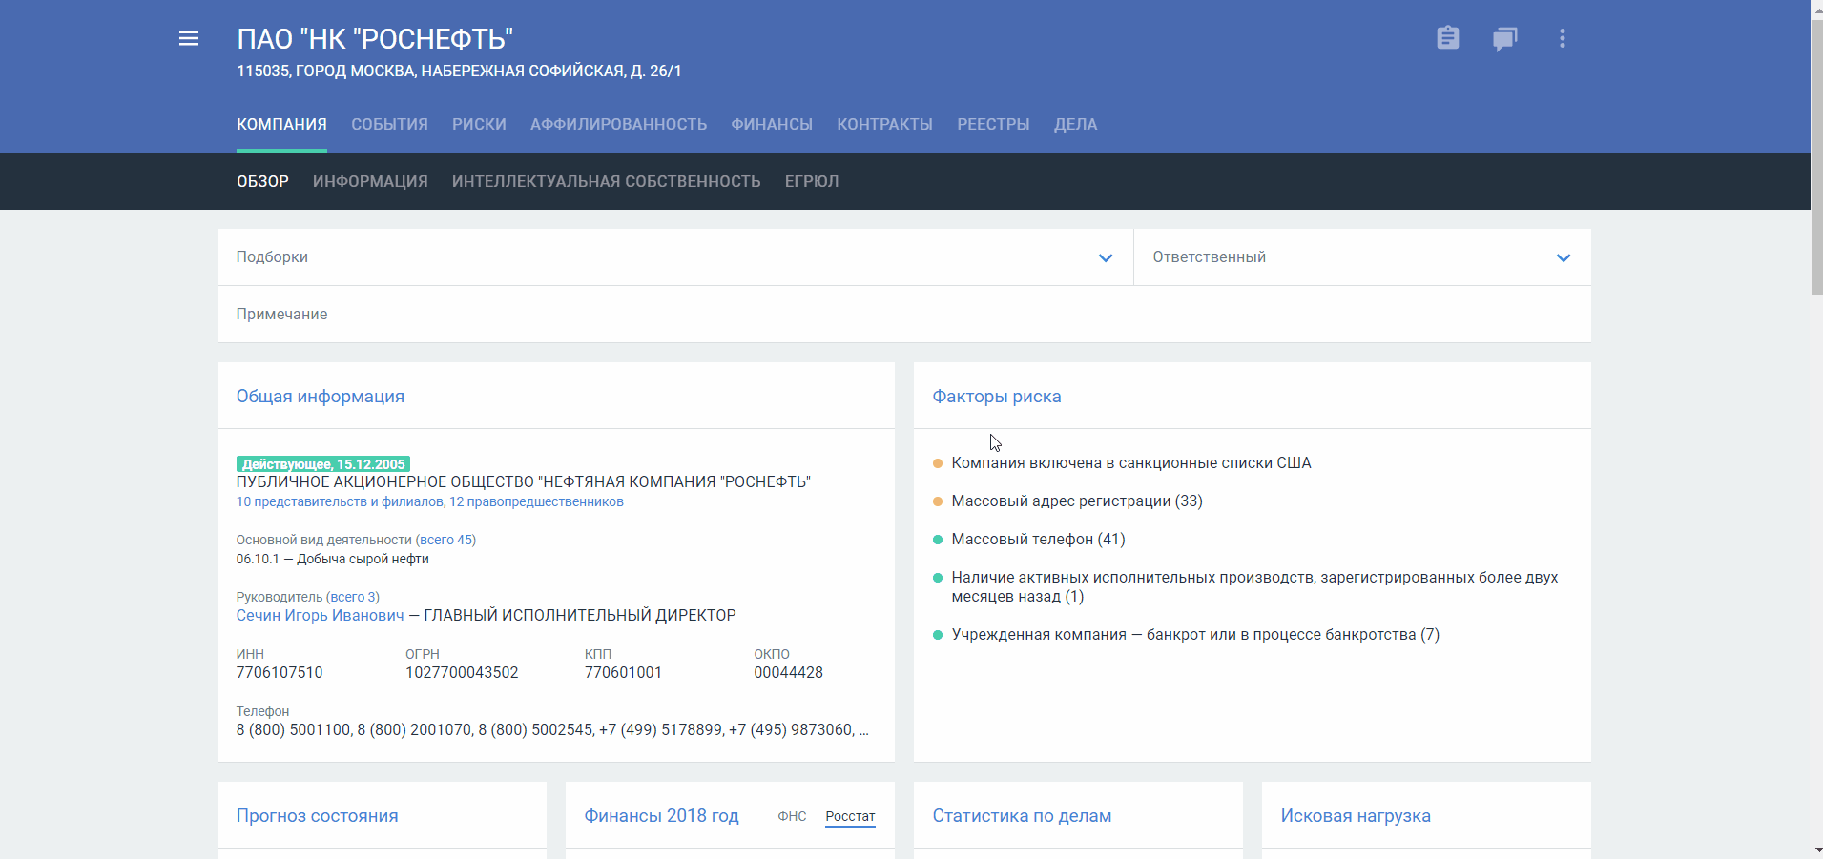1823x859 pixels.
Task: Open the clipboard report icon
Action: (x=1447, y=38)
